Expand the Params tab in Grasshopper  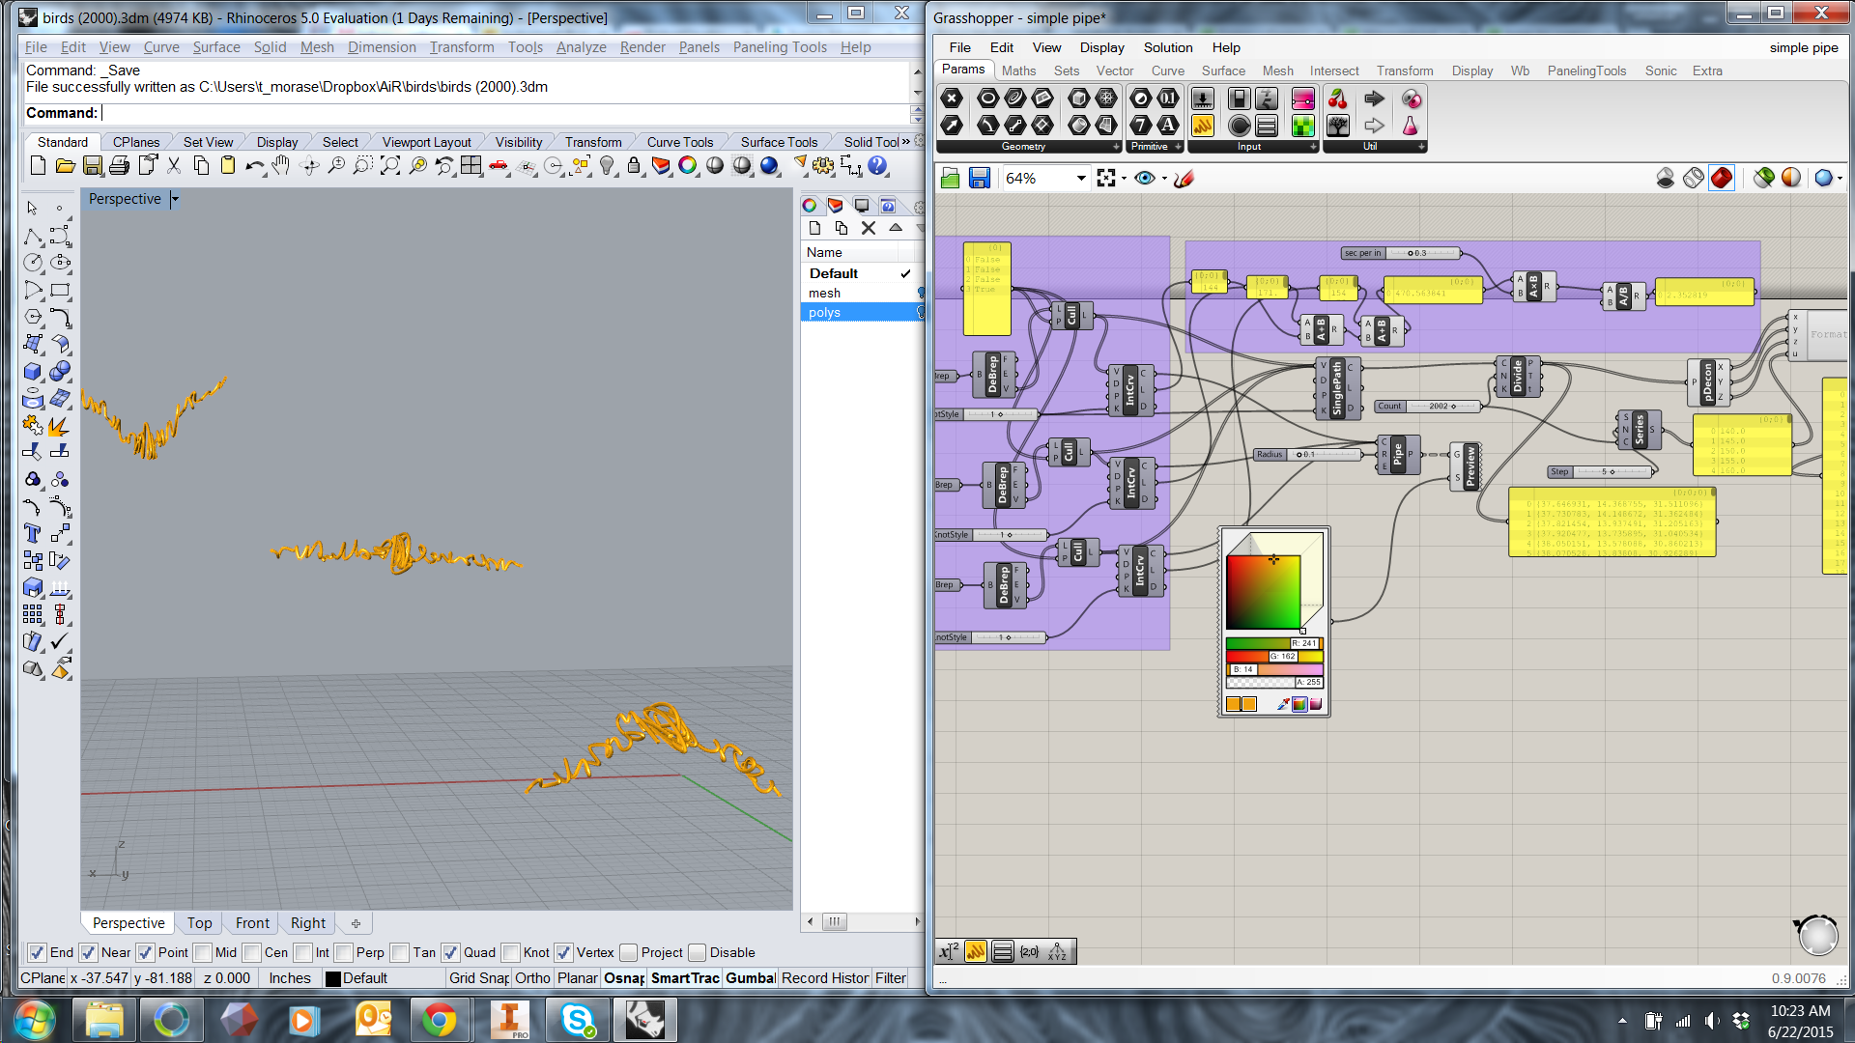point(962,70)
